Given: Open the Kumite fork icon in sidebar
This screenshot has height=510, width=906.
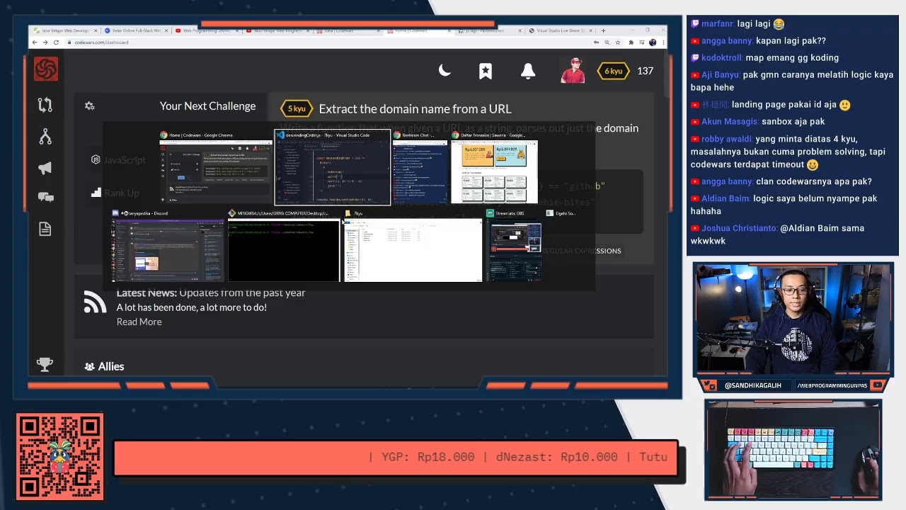Looking at the screenshot, I should tap(45, 137).
